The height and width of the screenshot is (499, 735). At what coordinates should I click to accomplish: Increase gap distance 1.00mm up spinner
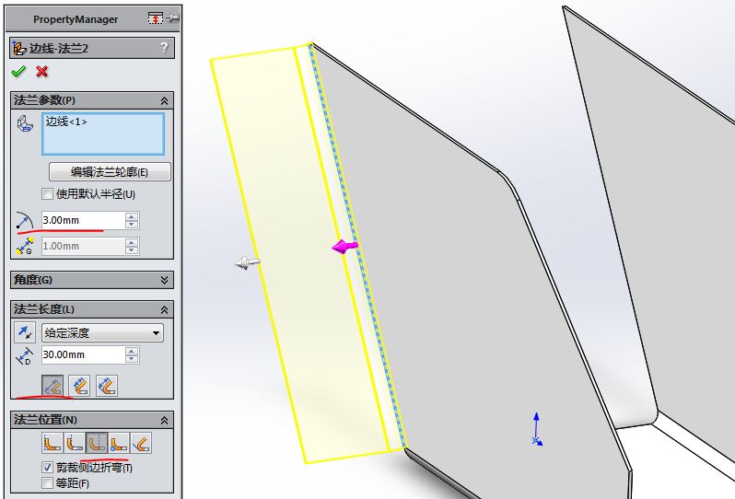coord(132,242)
